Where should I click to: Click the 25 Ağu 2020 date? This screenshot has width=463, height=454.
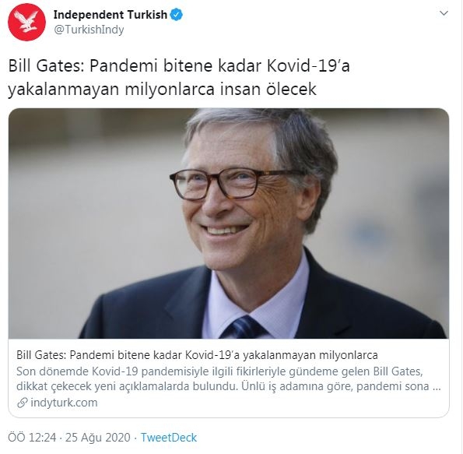[98, 438]
